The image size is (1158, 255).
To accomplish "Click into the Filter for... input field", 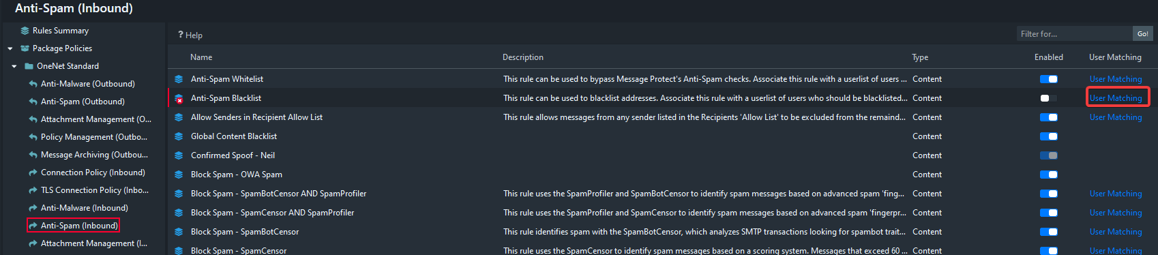I will 1074,33.
